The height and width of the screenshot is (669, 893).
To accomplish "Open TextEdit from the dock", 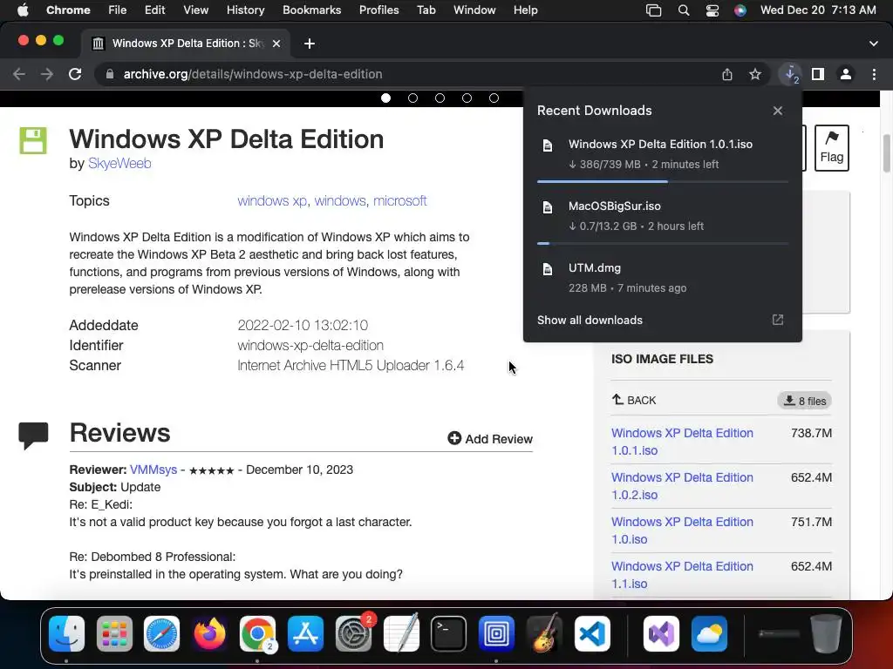I will click(x=401, y=633).
